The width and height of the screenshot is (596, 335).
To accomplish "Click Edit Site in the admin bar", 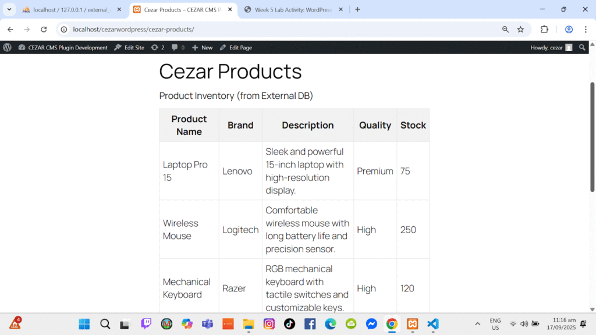I will (x=129, y=48).
